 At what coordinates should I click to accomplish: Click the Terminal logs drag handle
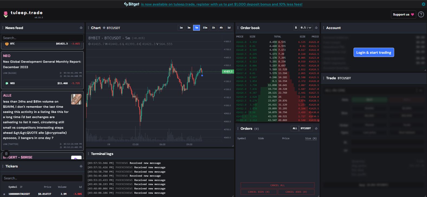[x=88, y=154]
